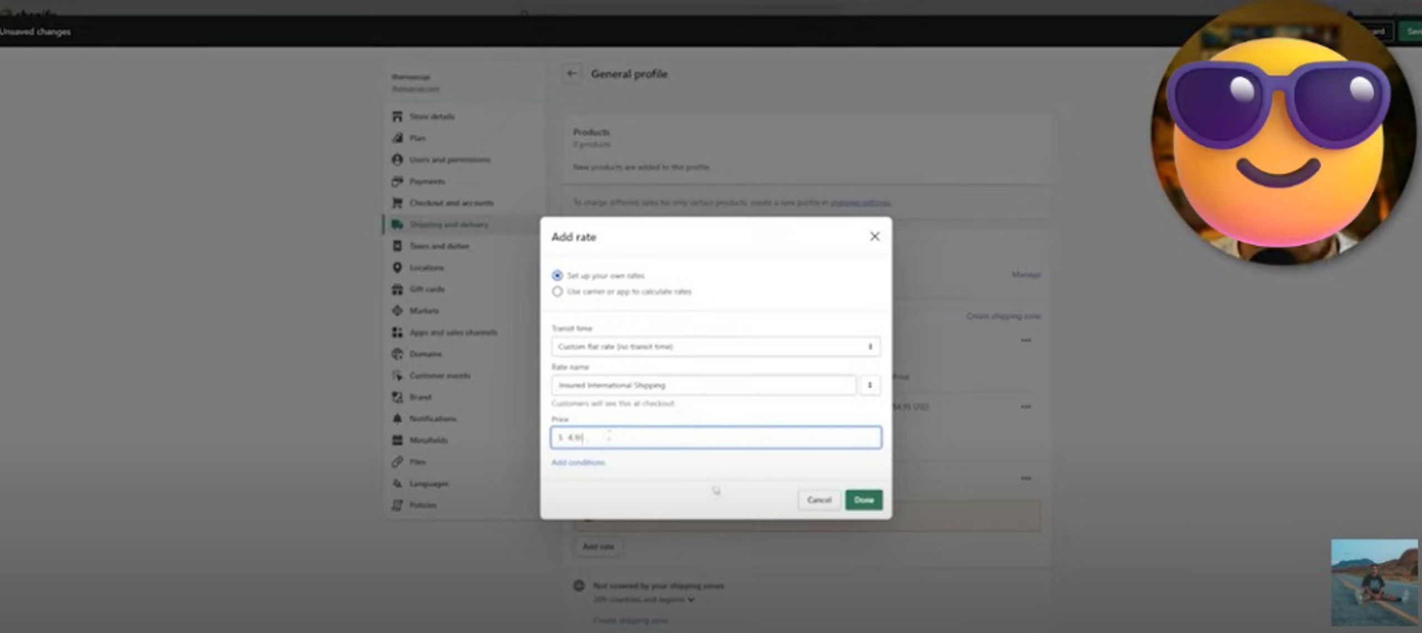The height and width of the screenshot is (633, 1422).
Task: Focus the Rate name text field
Action: point(704,385)
